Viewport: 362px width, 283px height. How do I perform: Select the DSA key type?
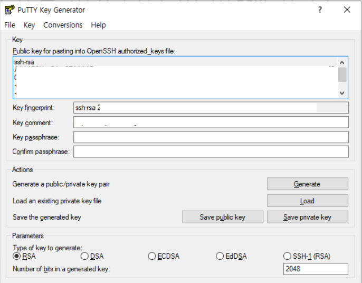92,256
